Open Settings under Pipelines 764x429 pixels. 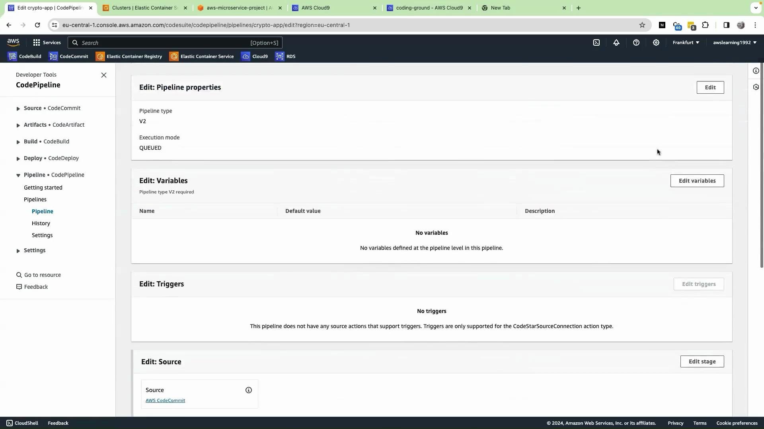pyautogui.click(x=42, y=236)
